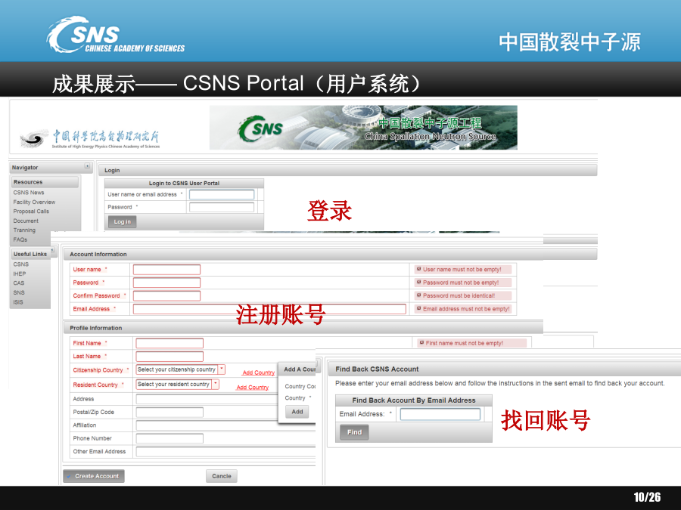Collapse the Navigator panel with its arrow icon
681x510 pixels.
click(x=87, y=166)
